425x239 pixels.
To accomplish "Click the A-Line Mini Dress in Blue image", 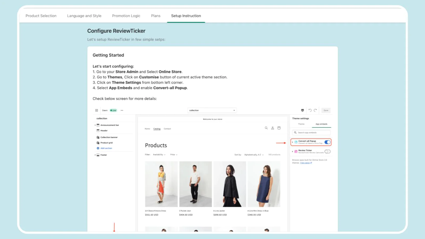I will click(x=264, y=184).
